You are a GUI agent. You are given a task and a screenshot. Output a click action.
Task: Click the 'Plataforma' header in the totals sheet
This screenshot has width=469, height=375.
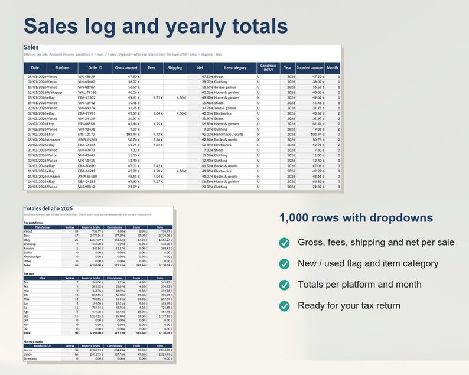point(42,227)
